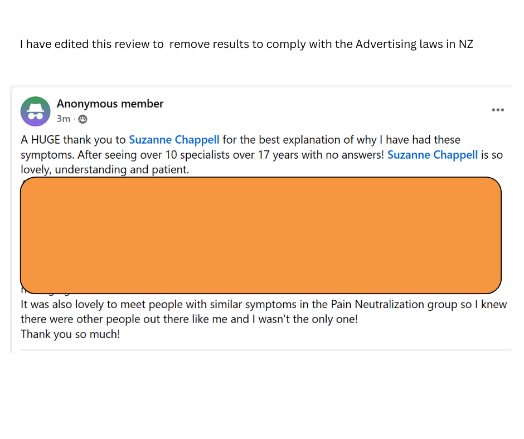Open the three-dot post options menu

(x=498, y=110)
